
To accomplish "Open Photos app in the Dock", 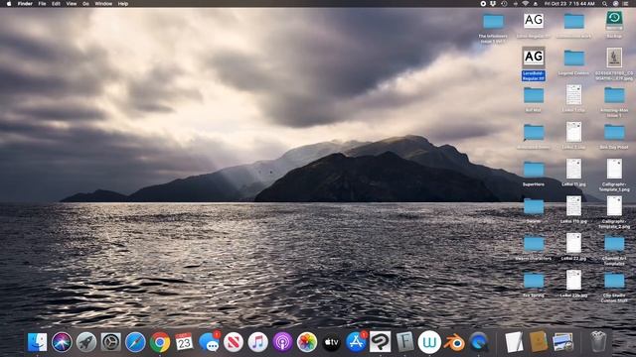I will coord(307,342).
